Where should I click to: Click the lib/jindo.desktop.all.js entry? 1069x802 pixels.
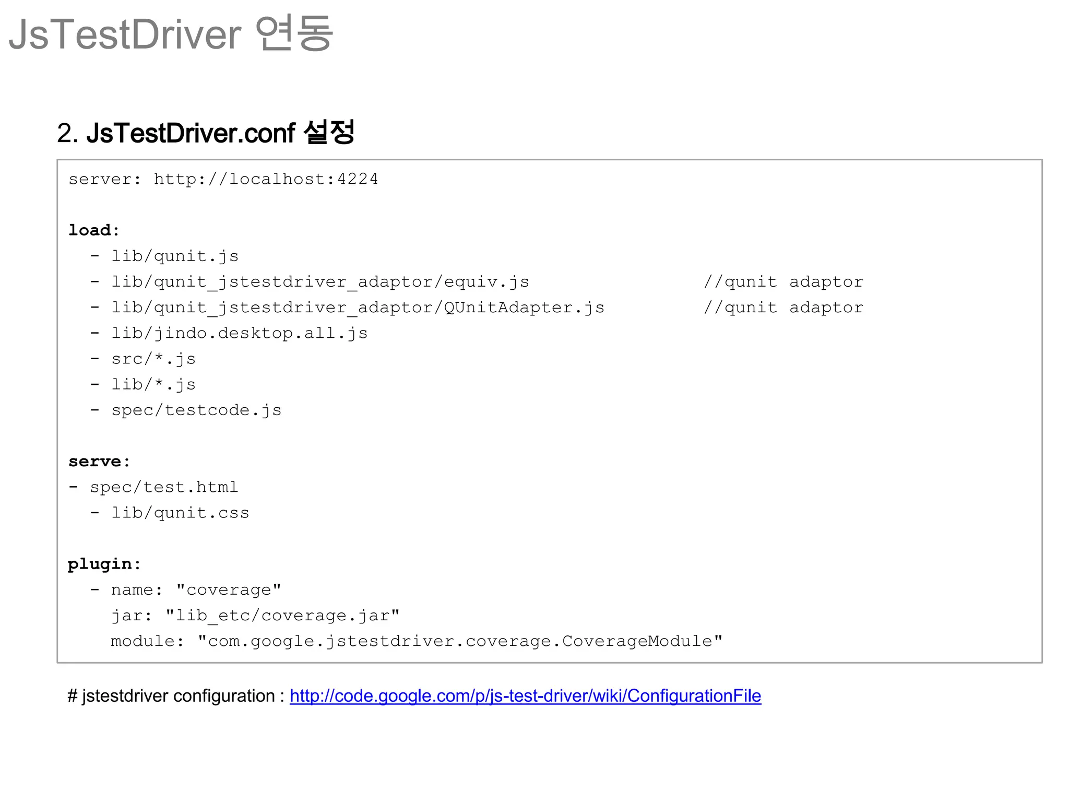(239, 333)
